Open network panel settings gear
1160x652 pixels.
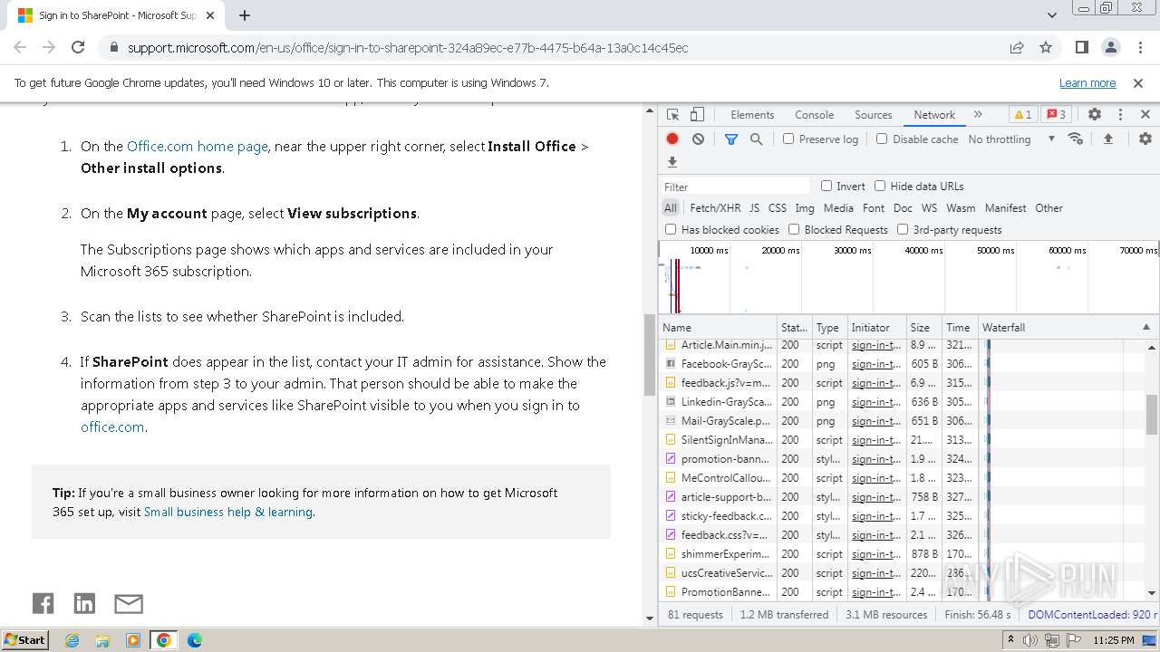tap(1145, 139)
